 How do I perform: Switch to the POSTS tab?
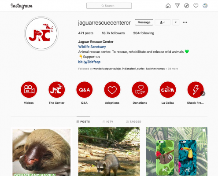coord(83,122)
